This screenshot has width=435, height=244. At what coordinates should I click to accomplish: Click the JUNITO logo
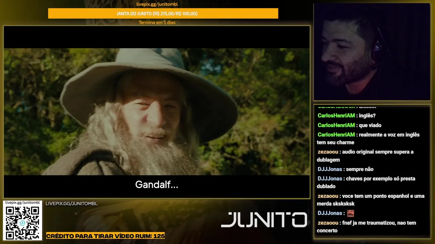pos(264,220)
